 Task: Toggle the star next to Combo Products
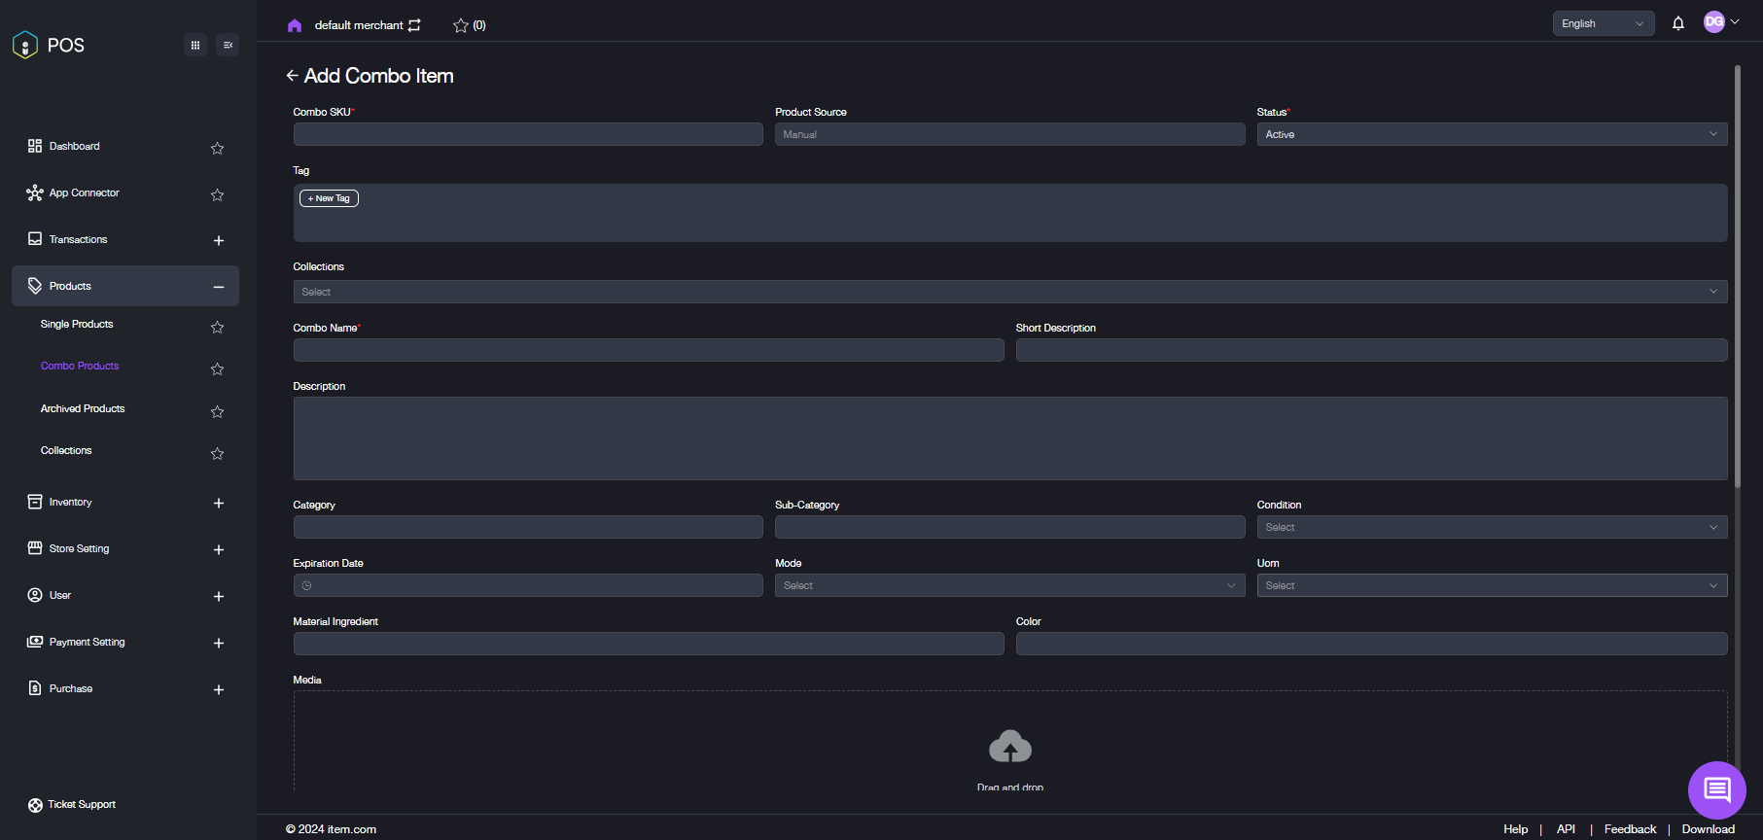point(217,368)
